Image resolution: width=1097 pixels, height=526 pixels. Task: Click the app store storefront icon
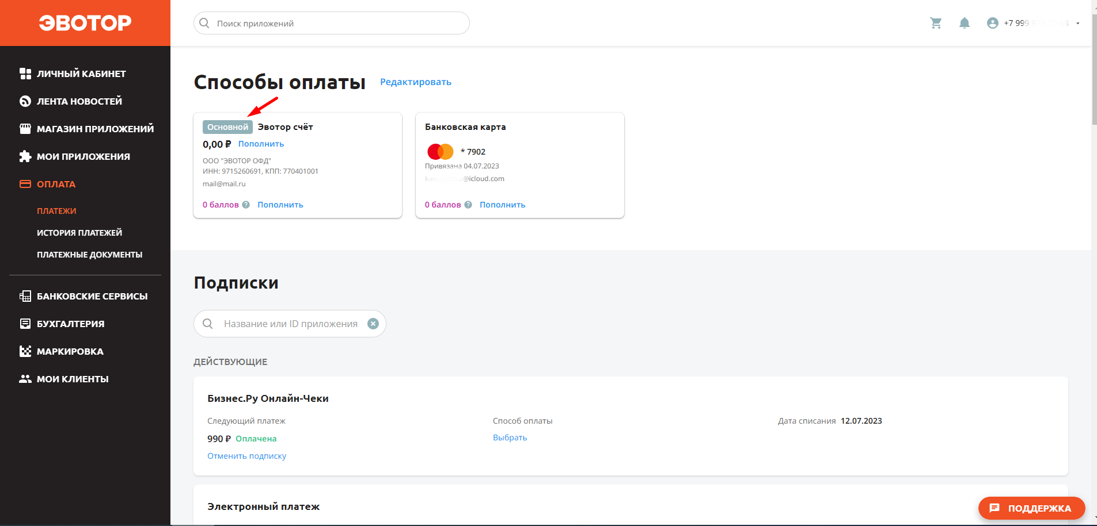point(25,129)
